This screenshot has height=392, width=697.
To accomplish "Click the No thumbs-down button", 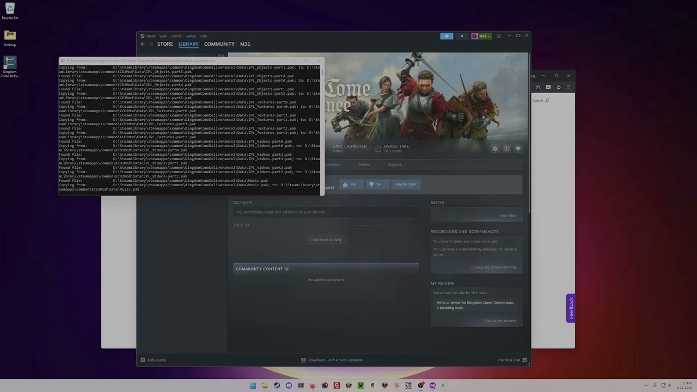I will (x=377, y=185).
